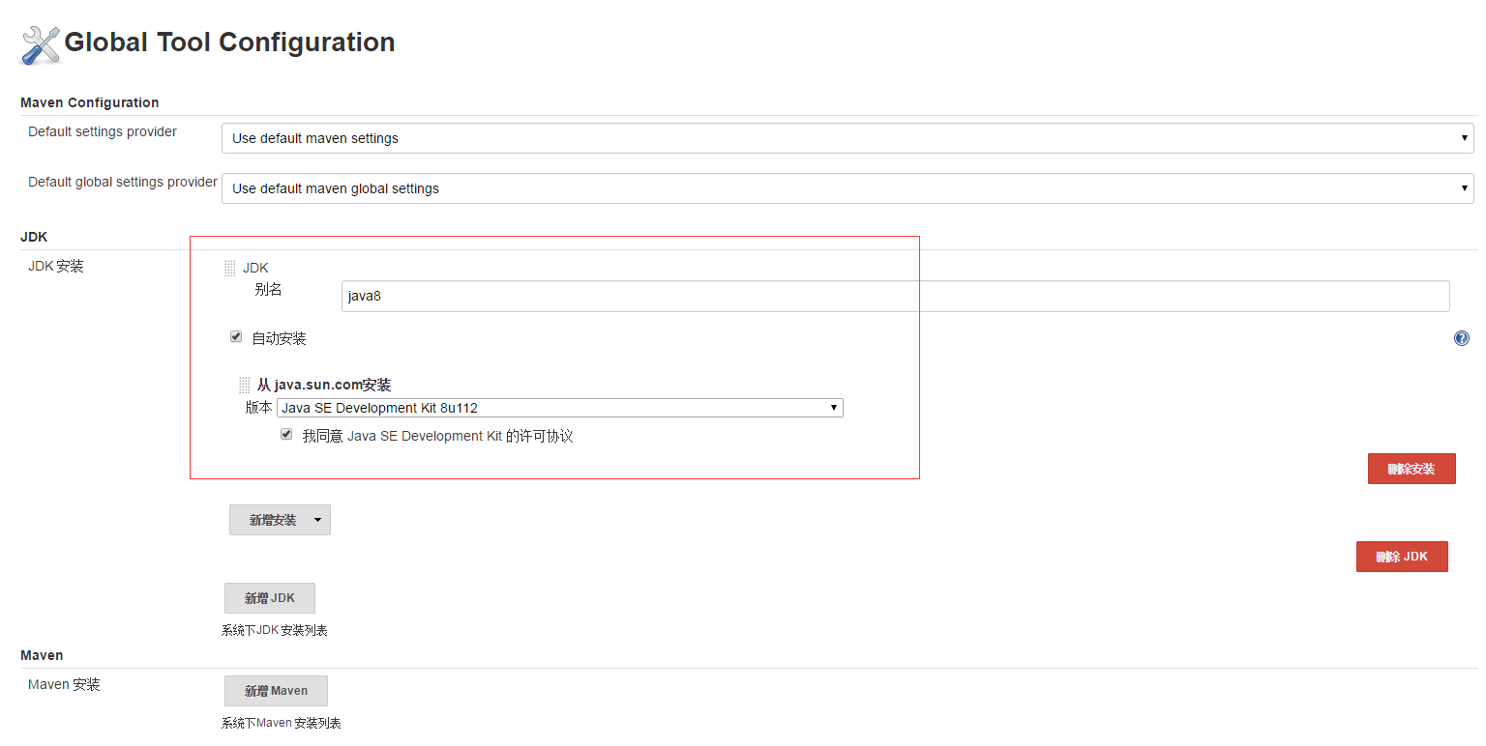Toggle the 我同意 license agreement checkbox
The height and width of the screenshot is (746, 1486).
286,433
